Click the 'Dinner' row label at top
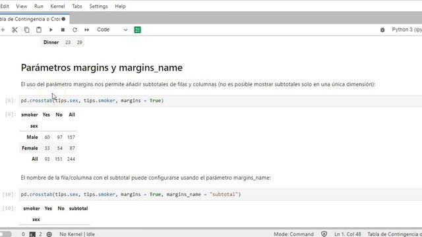The image size is (422, 237). [x=51, y=42]
